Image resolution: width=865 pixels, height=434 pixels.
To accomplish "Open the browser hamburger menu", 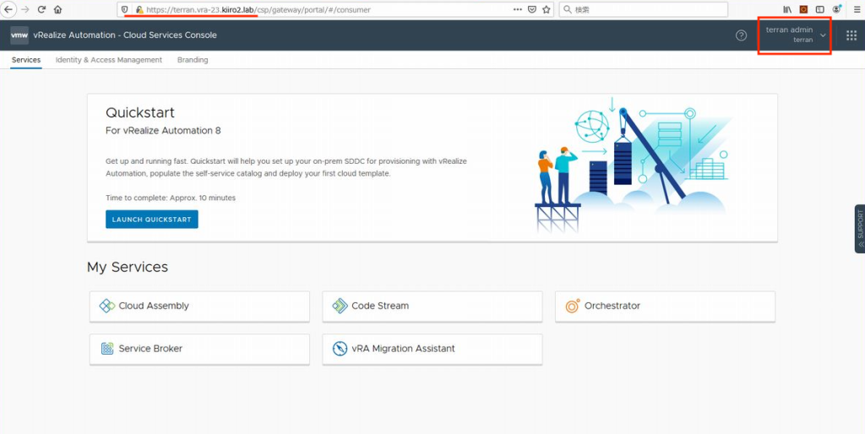I will tap(857, 9).
